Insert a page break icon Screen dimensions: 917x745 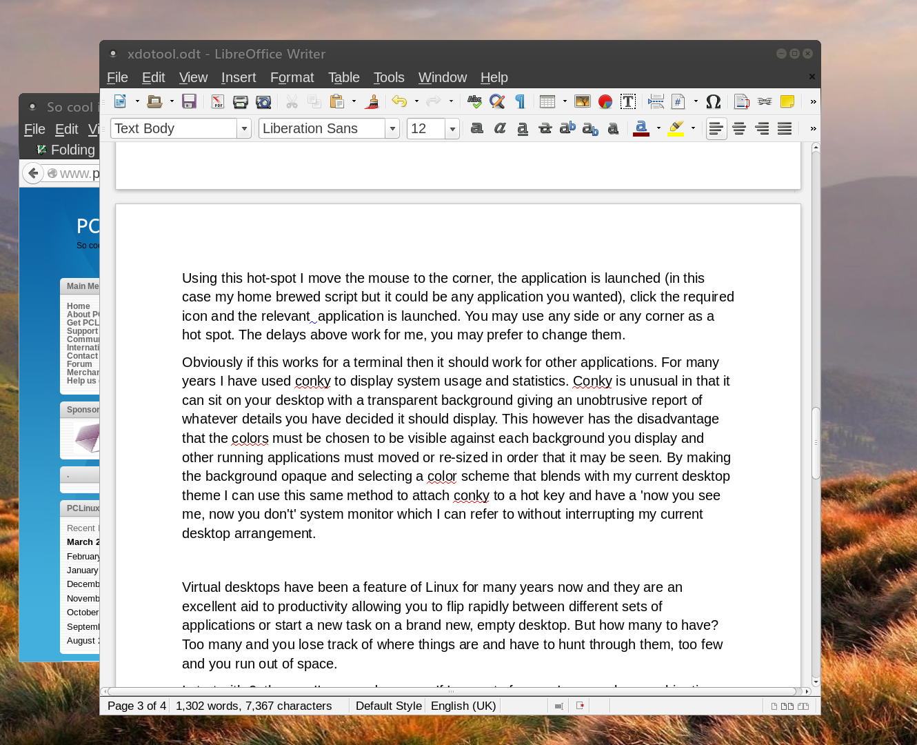pyautogui.click(x=656, y=101)
